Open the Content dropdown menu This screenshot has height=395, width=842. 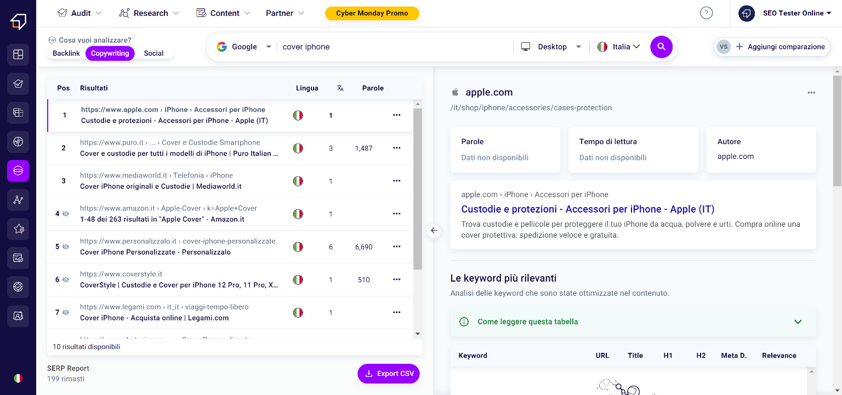(224, 13)
